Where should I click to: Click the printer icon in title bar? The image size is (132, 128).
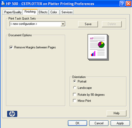pos(3,4)
